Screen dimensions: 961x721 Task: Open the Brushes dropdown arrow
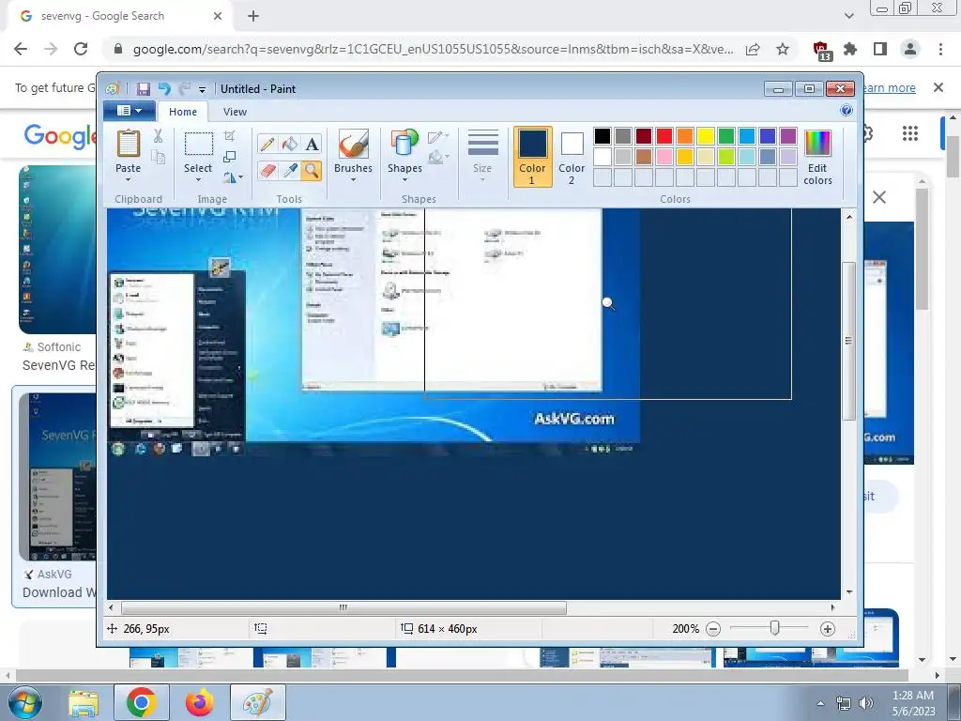(353, 180)
